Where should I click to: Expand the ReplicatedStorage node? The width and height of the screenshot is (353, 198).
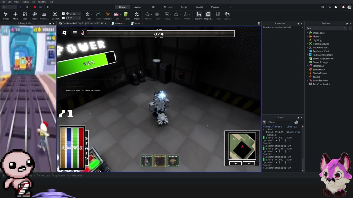307,55
